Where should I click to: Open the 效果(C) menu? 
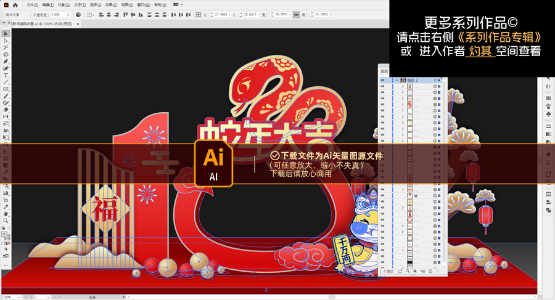(111, 5)
